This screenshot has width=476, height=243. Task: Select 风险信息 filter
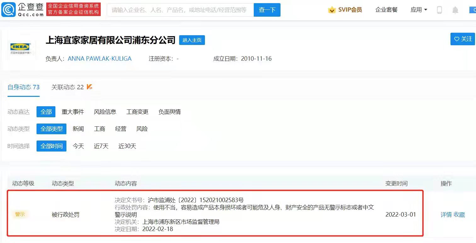105,112
